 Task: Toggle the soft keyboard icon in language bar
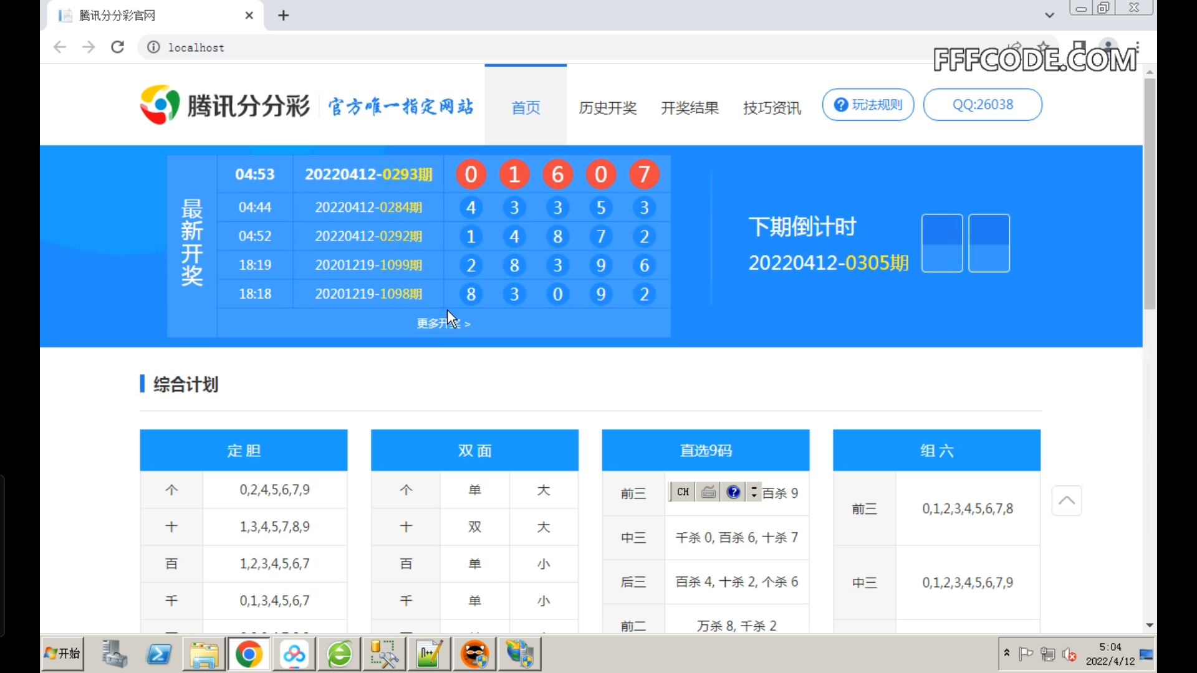(x=709, y=492)
